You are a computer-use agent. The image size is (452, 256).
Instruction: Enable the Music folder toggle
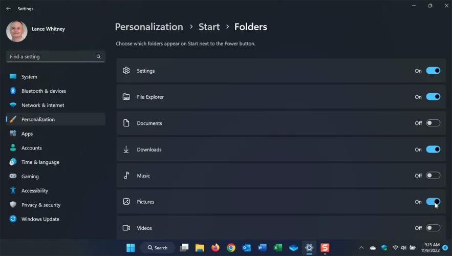[433, 176]
